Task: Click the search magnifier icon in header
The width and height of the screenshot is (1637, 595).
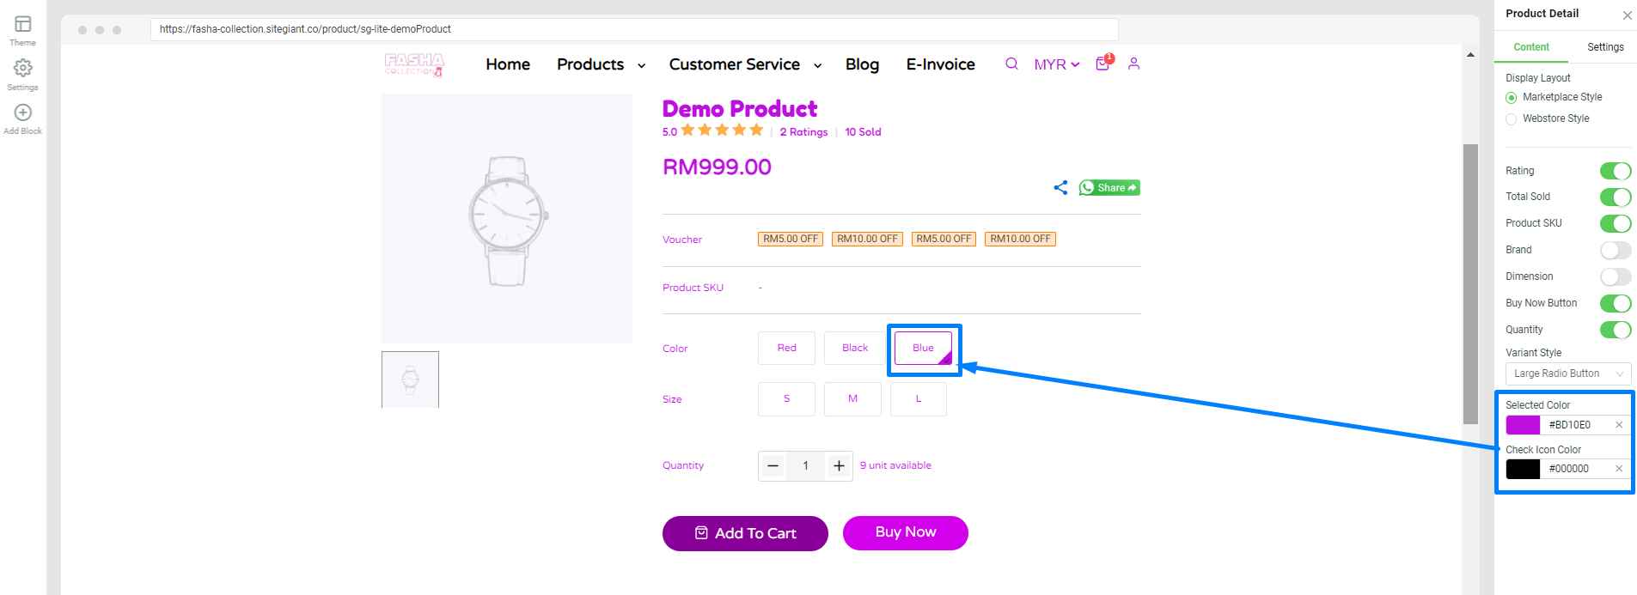Action: (1011, 64)
